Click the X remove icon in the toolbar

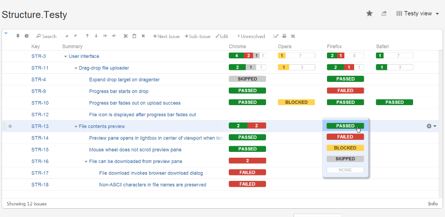pyautogui.click(x=143, y=36)
